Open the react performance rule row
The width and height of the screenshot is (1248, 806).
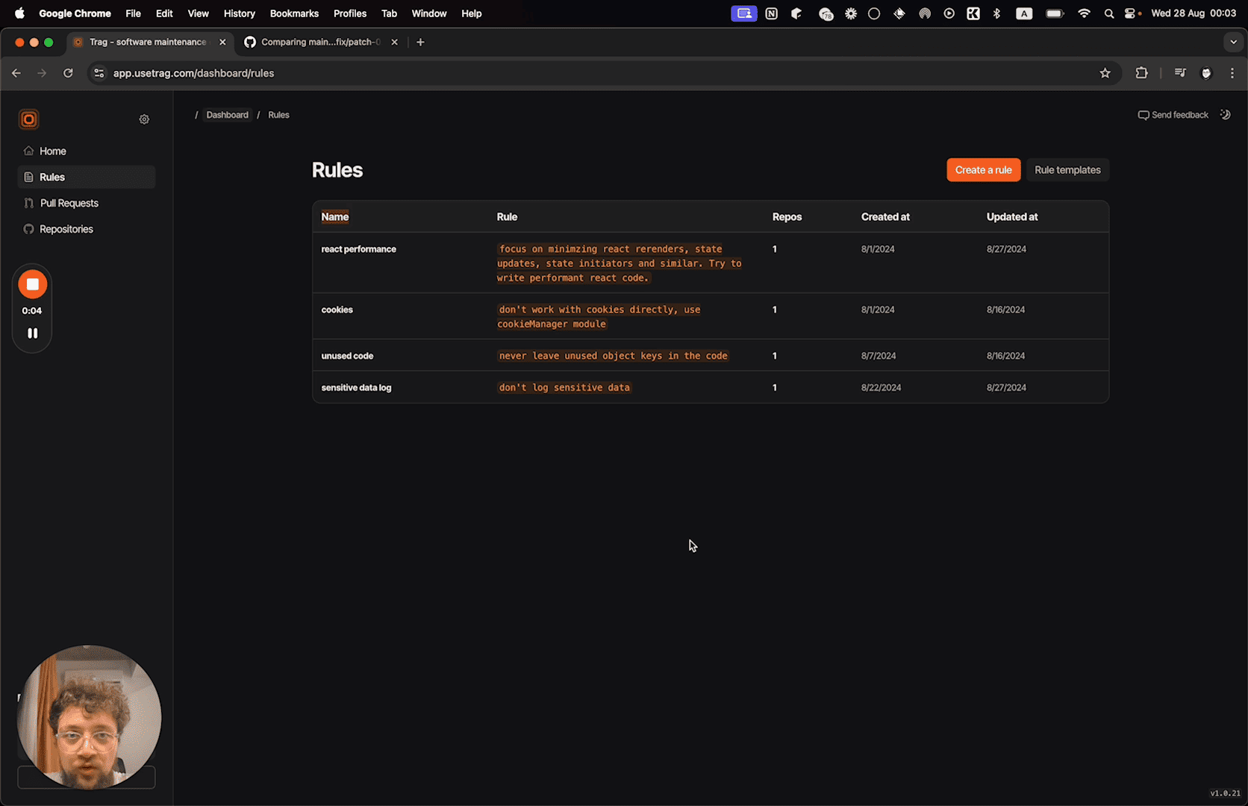[359, 249]
